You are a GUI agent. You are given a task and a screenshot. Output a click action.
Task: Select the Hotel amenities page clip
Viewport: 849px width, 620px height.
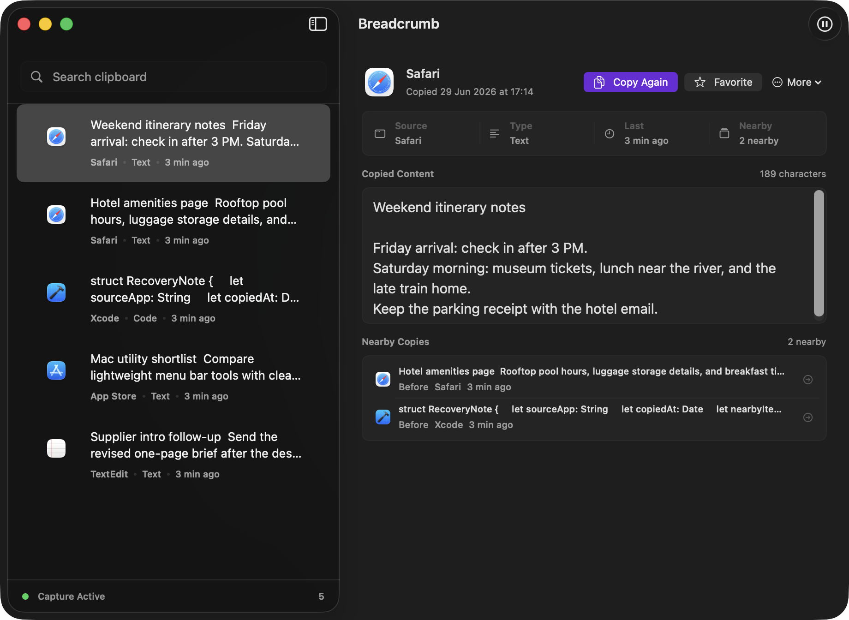pyautogui.click(x=173, y=221)
